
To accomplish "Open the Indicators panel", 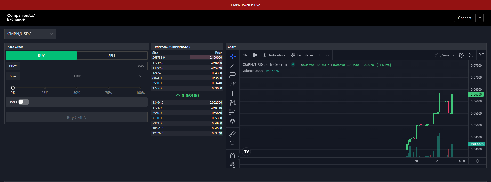I will pyautogui.click(x=274, y=55).
